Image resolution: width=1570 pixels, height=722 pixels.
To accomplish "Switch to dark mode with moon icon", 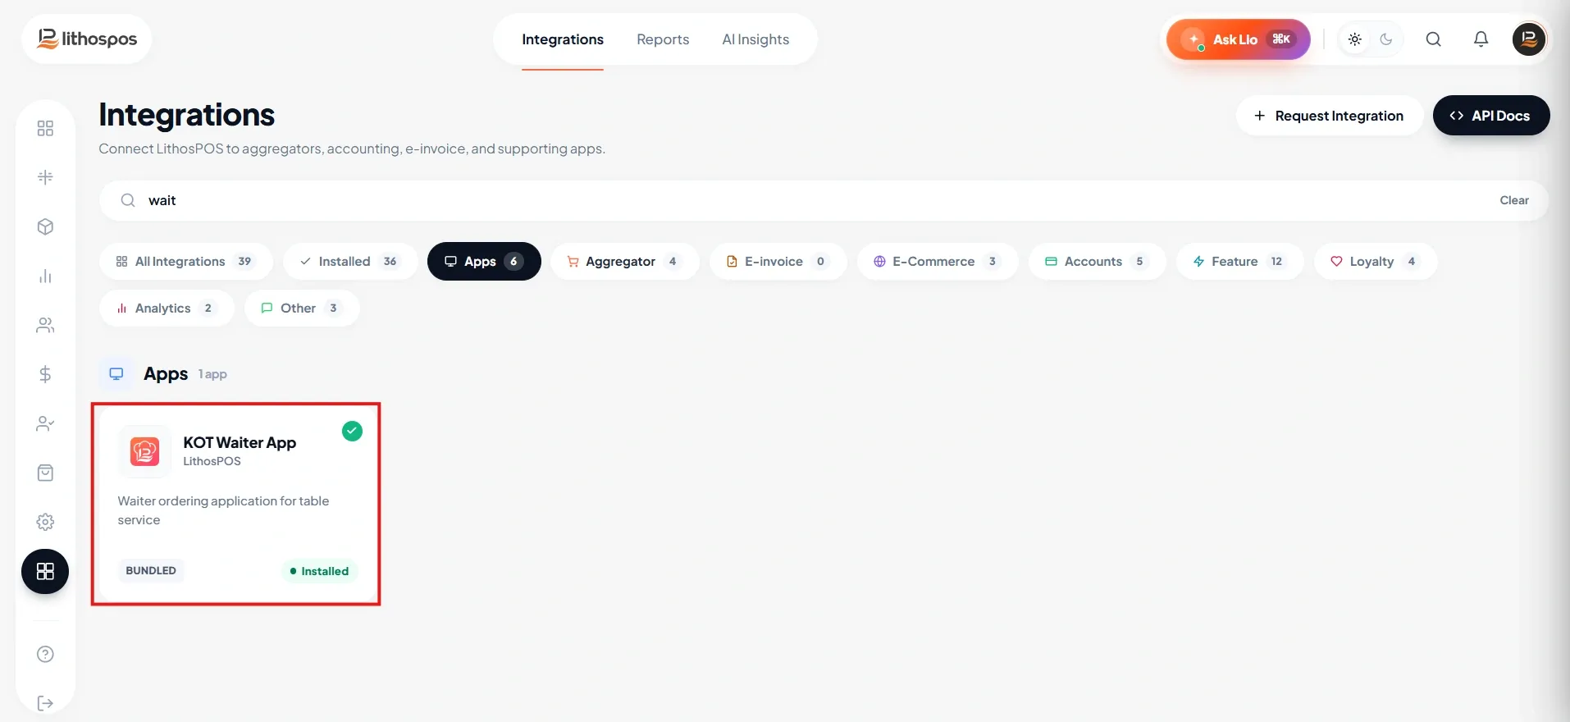I will pos(1386,39).
